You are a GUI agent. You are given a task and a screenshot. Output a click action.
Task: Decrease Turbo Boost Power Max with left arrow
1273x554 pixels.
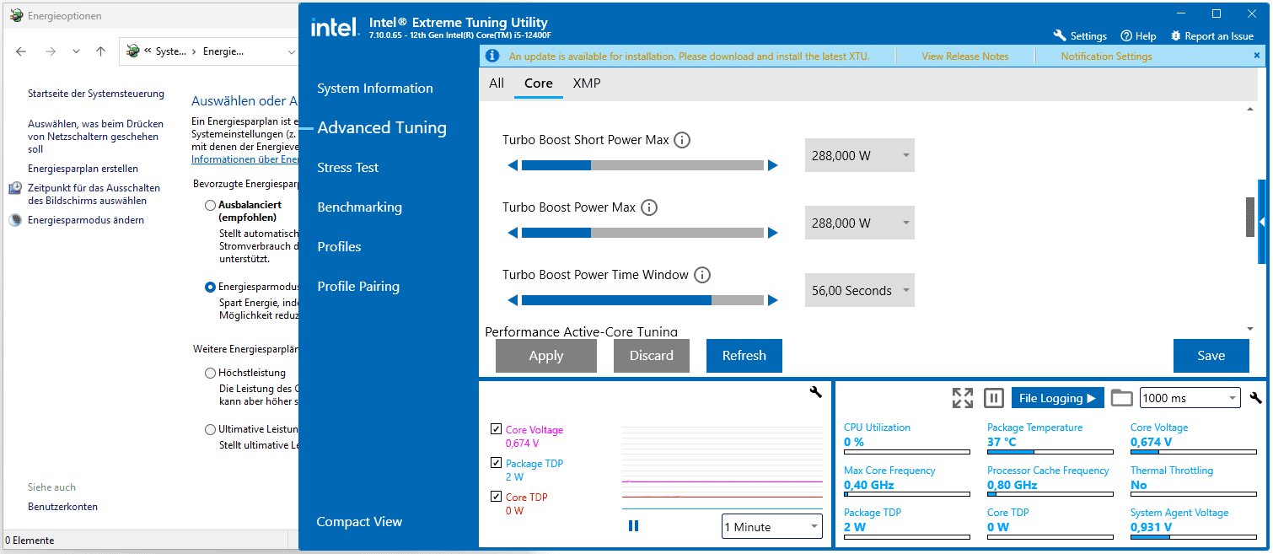coord(513,233)
